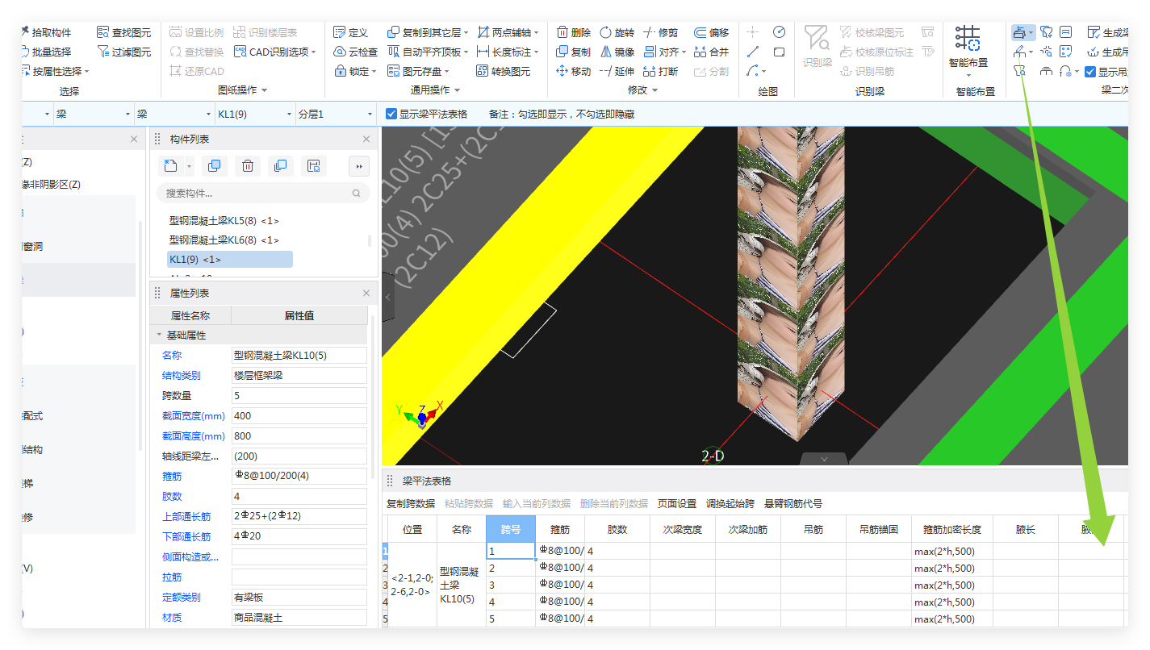Pick the rectangle drawing tool in 绘图
Screen dimensions: 1150x650
pos(779,52)
